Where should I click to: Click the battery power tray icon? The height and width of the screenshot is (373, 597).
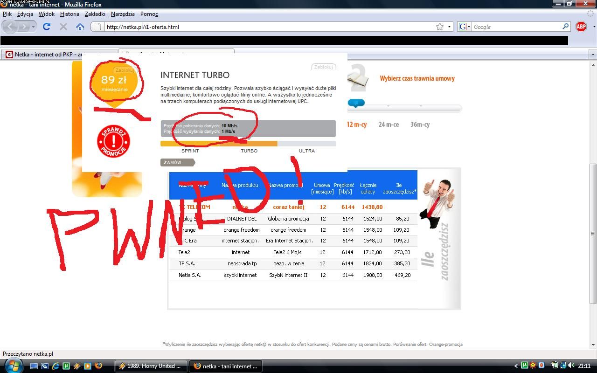pos(555,366)
